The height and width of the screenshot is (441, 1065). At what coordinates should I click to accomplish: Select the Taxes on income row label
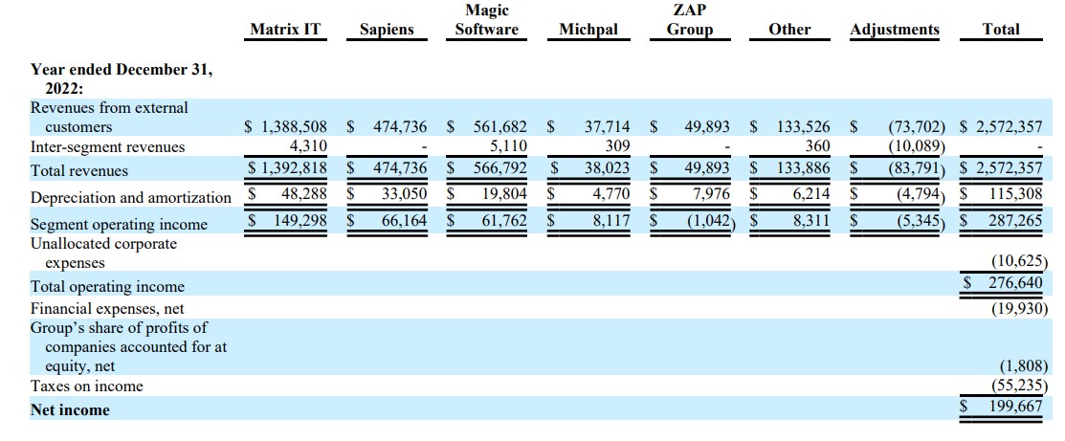click(87, 386)
